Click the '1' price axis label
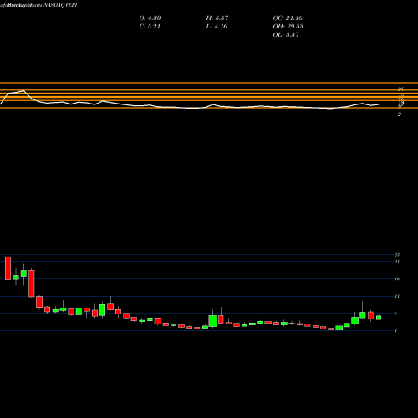This screenshot has width=418, height=418. point(396,331)
